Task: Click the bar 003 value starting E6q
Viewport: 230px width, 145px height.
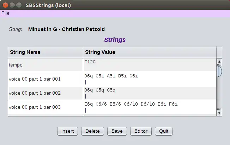Action: pos(150,107)
